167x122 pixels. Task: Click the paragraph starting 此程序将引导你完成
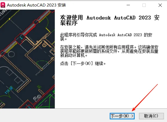coord(106,37)
